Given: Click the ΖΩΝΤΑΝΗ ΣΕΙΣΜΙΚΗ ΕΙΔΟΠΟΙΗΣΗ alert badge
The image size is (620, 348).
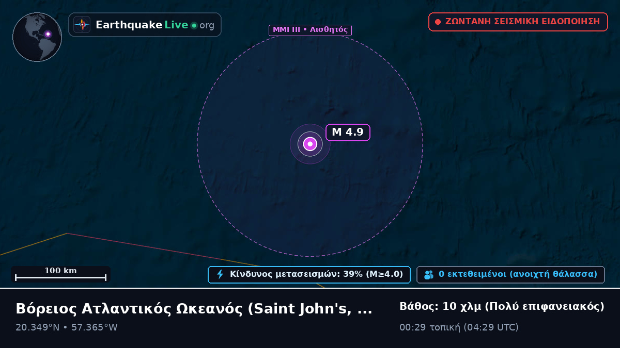Looking at the screenshot, I should pos(518,22).
